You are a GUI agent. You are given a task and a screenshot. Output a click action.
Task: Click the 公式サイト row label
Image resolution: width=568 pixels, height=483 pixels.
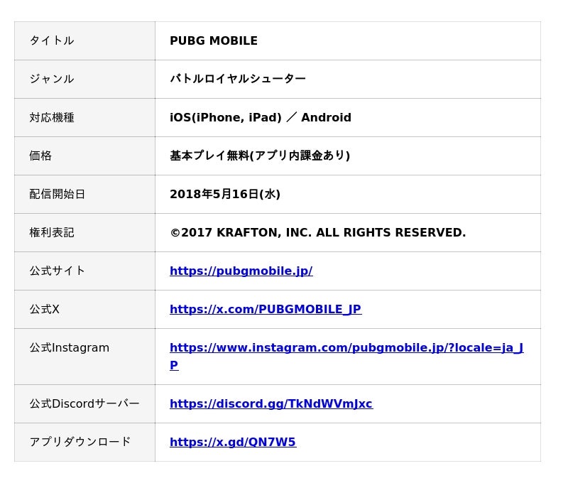pyautogui.click(x=57, y=271)
